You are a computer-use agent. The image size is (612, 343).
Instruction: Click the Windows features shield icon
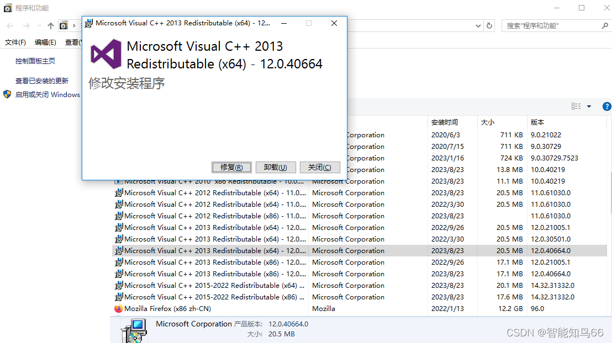tap(7, 94)
